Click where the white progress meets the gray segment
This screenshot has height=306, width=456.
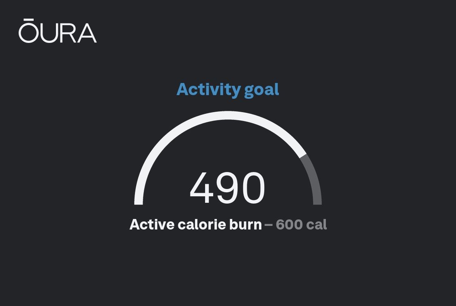(303, 155)
